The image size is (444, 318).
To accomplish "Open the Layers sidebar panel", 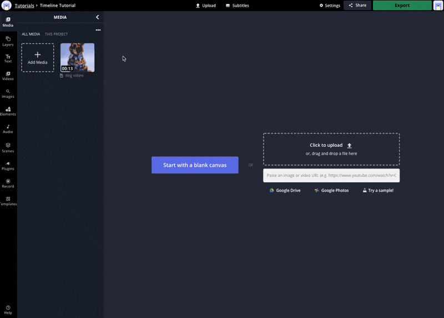I will 8,41.
